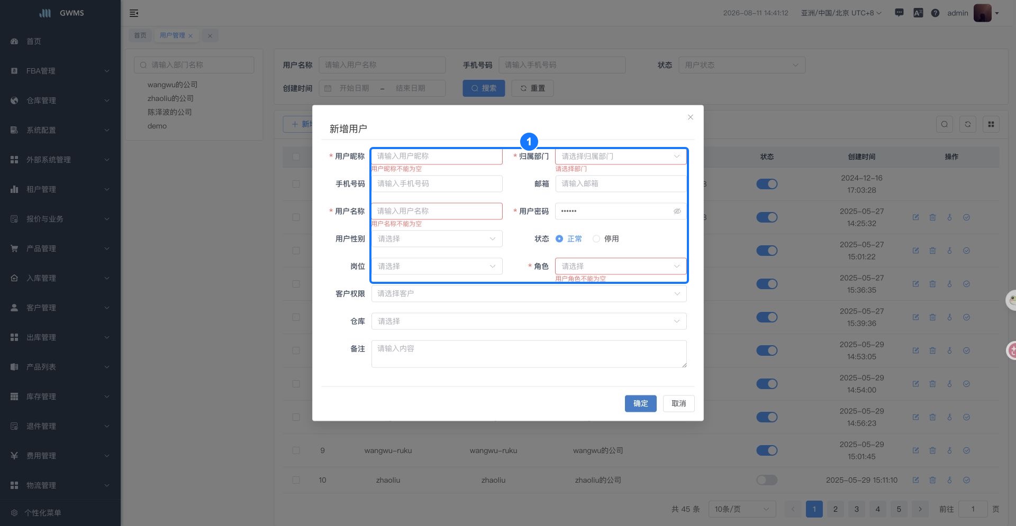
Task: Click the 确定 button
Action: (x=641, y=404)
